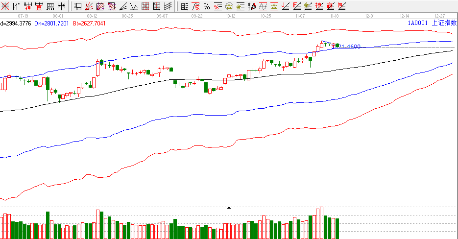
Task: Click the Bt=2627.7041 indicator value
Action: point(89,23)
